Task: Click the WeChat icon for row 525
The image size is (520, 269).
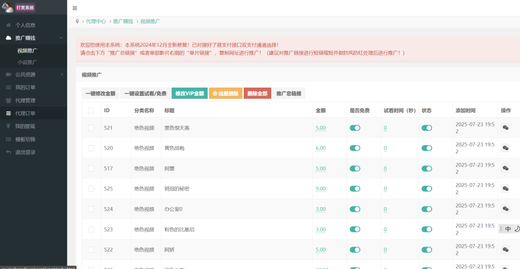Action: (505, 189)
